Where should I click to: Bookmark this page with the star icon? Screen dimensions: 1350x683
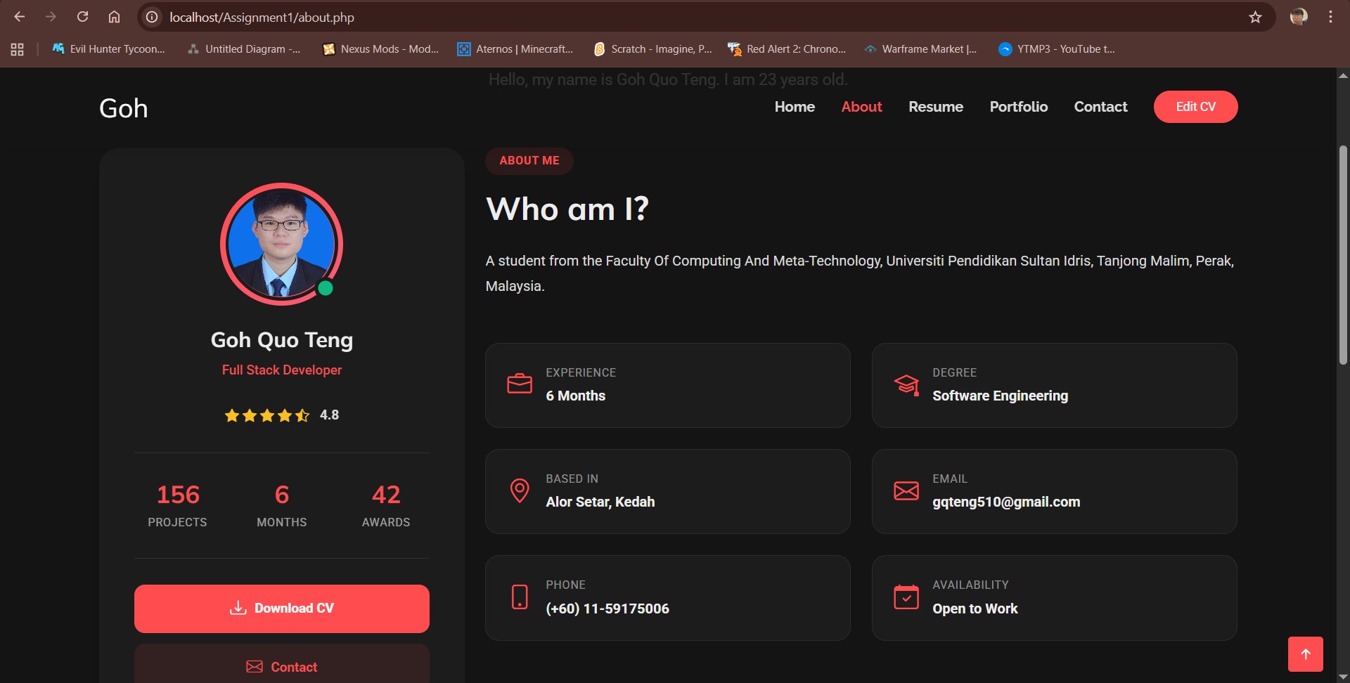point(1255,17)
